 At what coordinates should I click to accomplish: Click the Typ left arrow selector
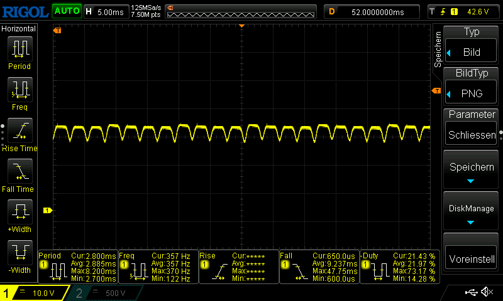449,53
